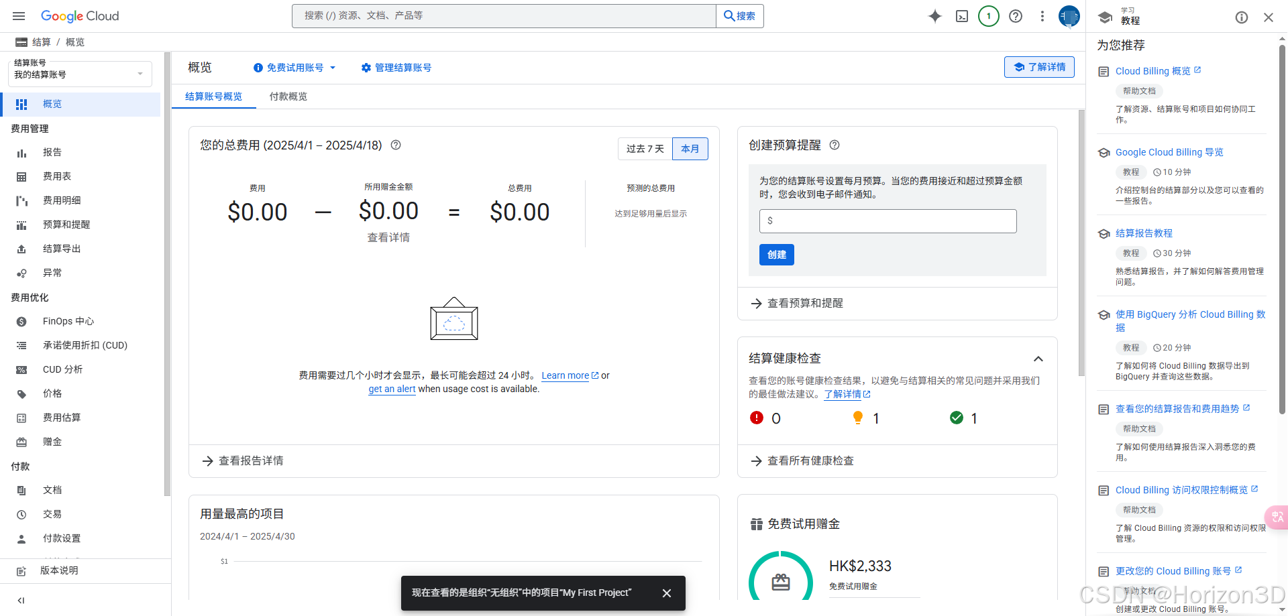Open 承诺使用折扣 (CUD) in the sidebar
This screenshot has width=1288, height=616.
[80, 345]
